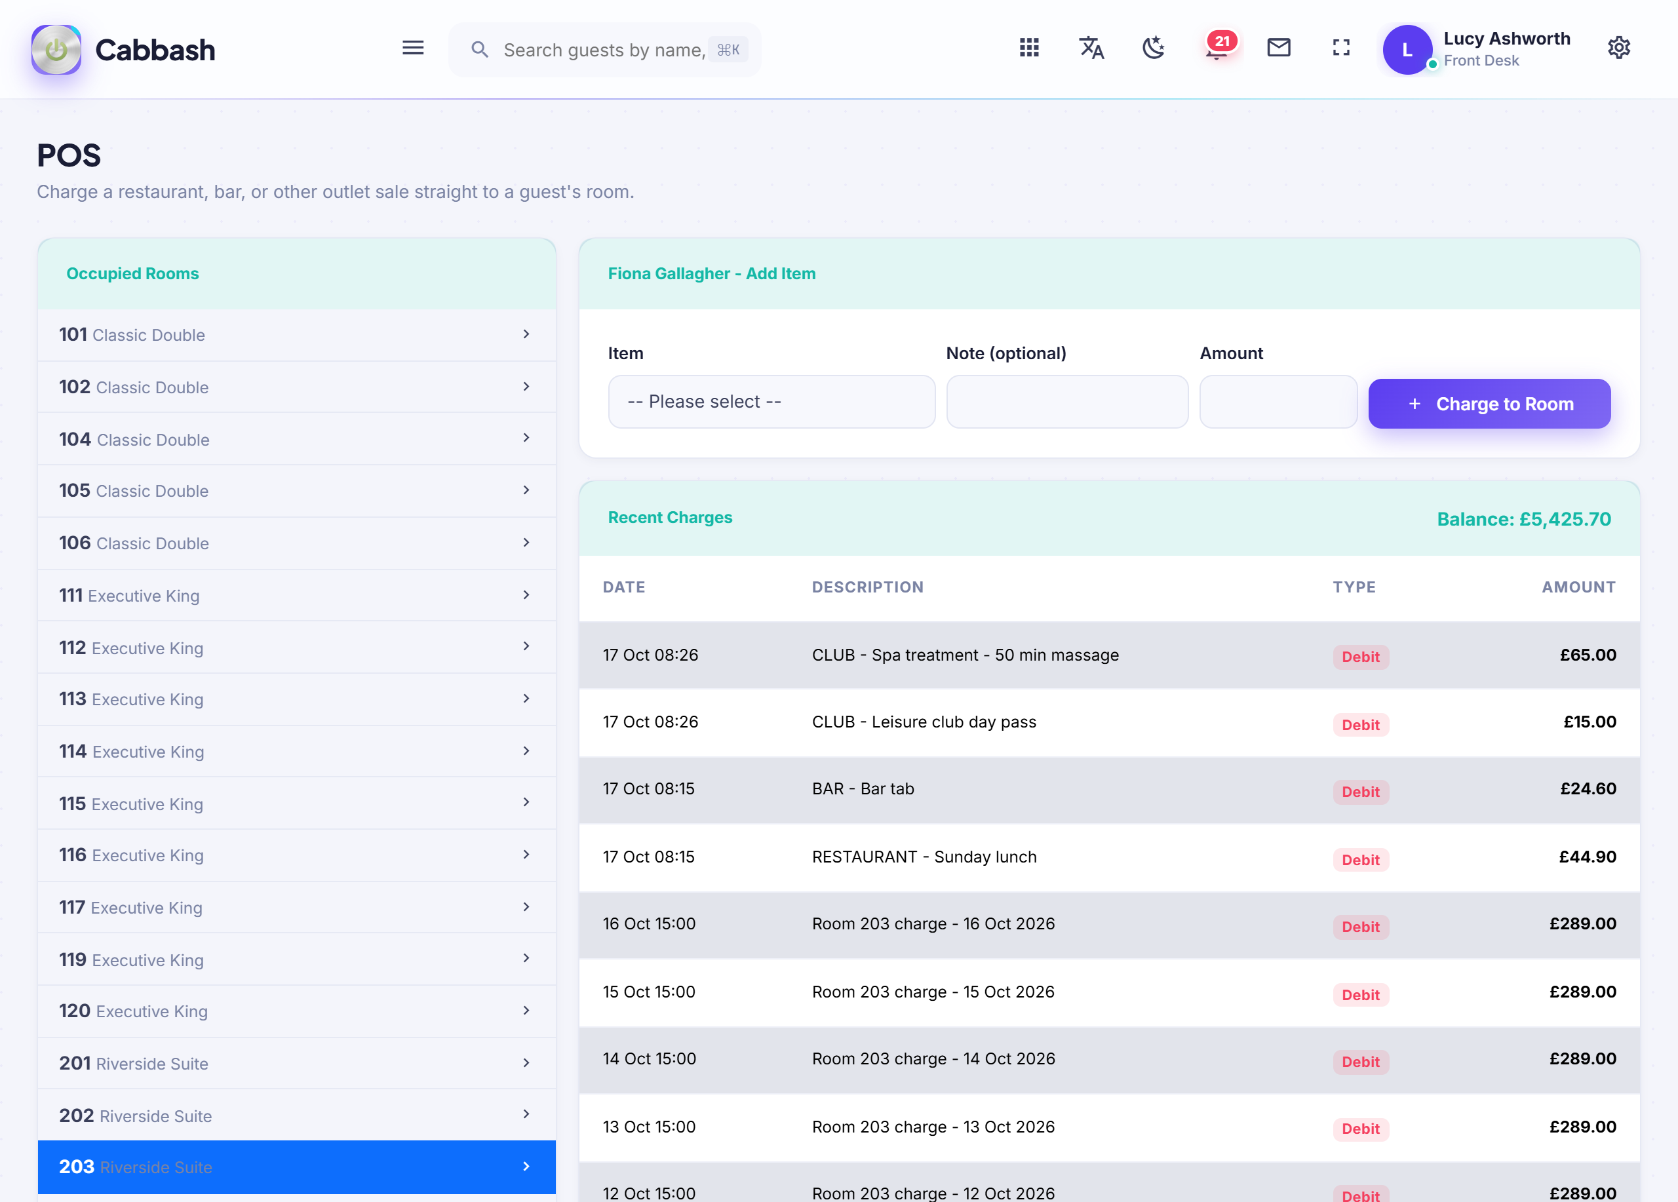
Task: Select room 111 Executive King
Action: tap(297, 596)
